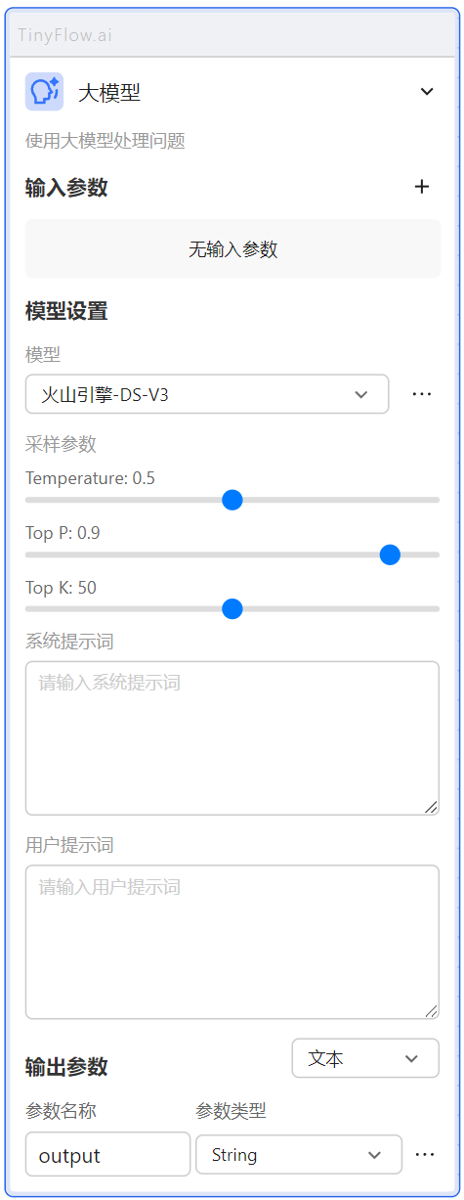Click the 无输入参数 placeholder area
This screenshot has width=464, height=1200.
click(232, 249)
